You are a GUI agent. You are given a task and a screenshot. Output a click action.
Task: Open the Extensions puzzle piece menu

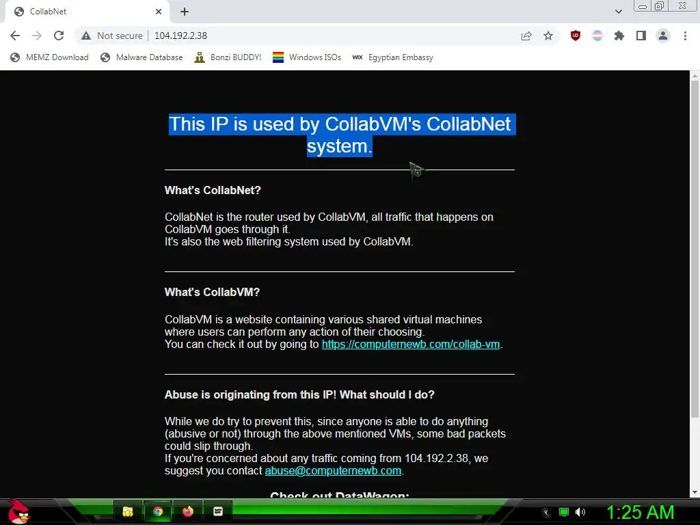[x=619, y=36]
